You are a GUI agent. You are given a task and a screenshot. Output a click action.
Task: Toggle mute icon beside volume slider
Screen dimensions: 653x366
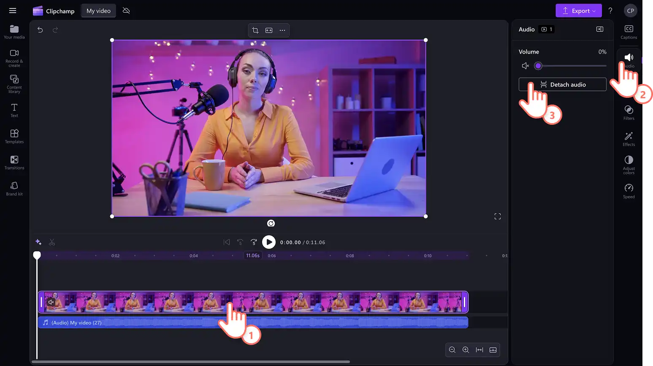click(526, 66)
